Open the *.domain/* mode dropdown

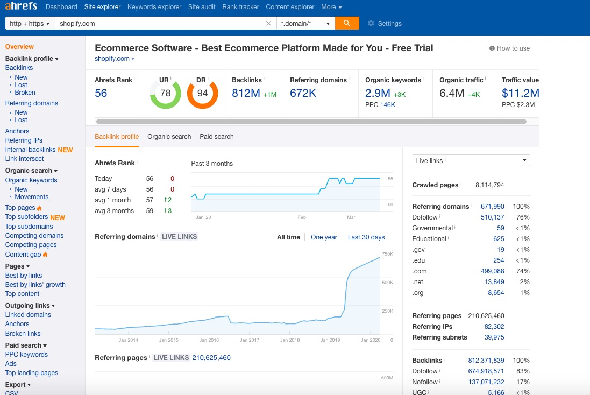pyautogui.click(x=305, y=23)
